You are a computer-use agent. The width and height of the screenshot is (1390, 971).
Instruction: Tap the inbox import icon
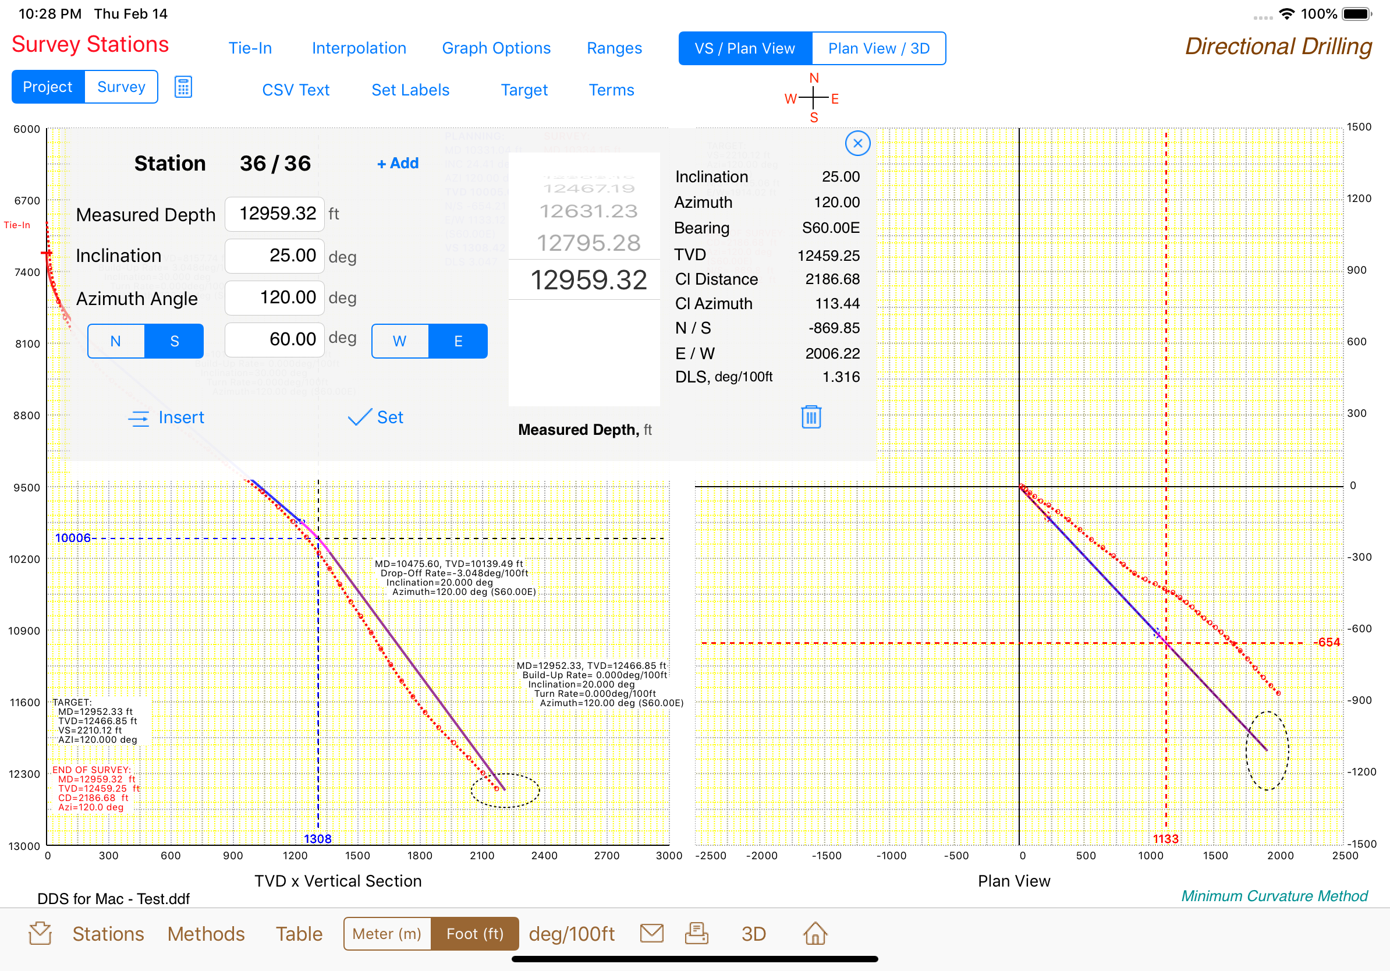tap(40, 933)
